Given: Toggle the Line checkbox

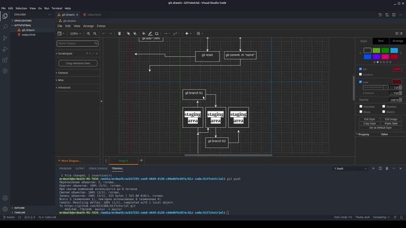Looking at the screenshot, I should (360, 82).
